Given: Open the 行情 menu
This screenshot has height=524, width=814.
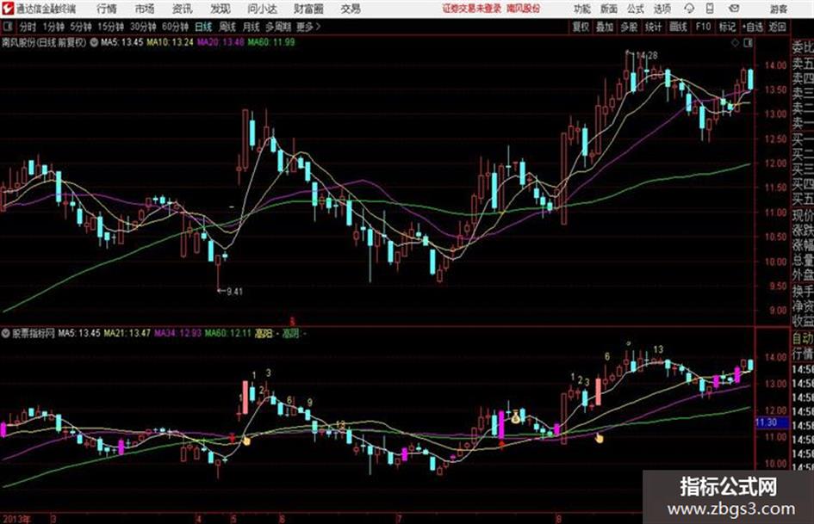Looking at the screenshot, I should pyautogui.click(x=107, y=9).
